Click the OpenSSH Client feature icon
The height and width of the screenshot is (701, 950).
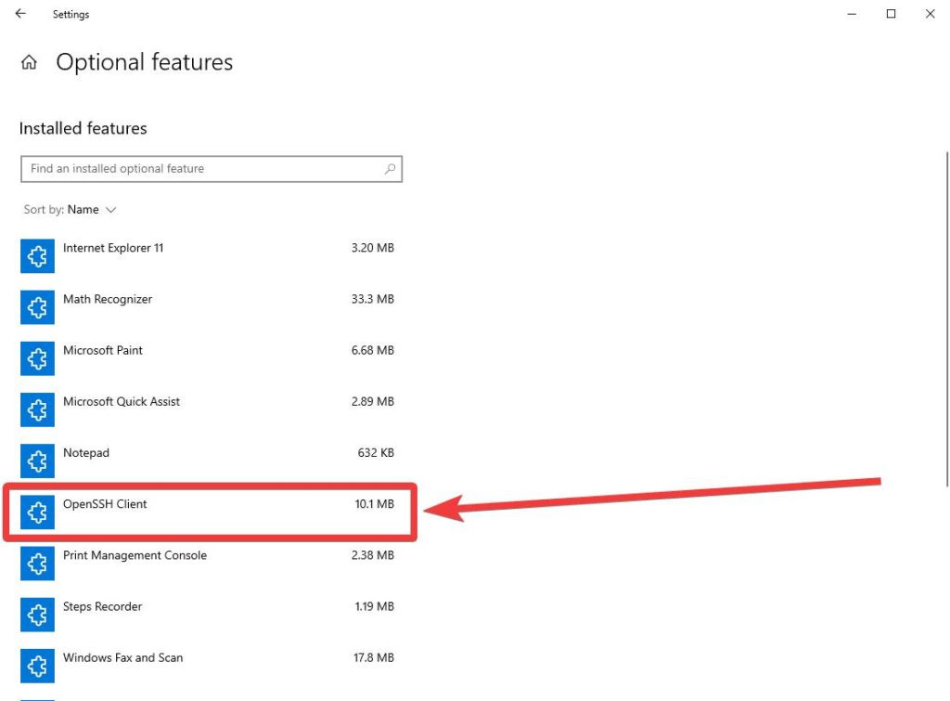(36, 512)
